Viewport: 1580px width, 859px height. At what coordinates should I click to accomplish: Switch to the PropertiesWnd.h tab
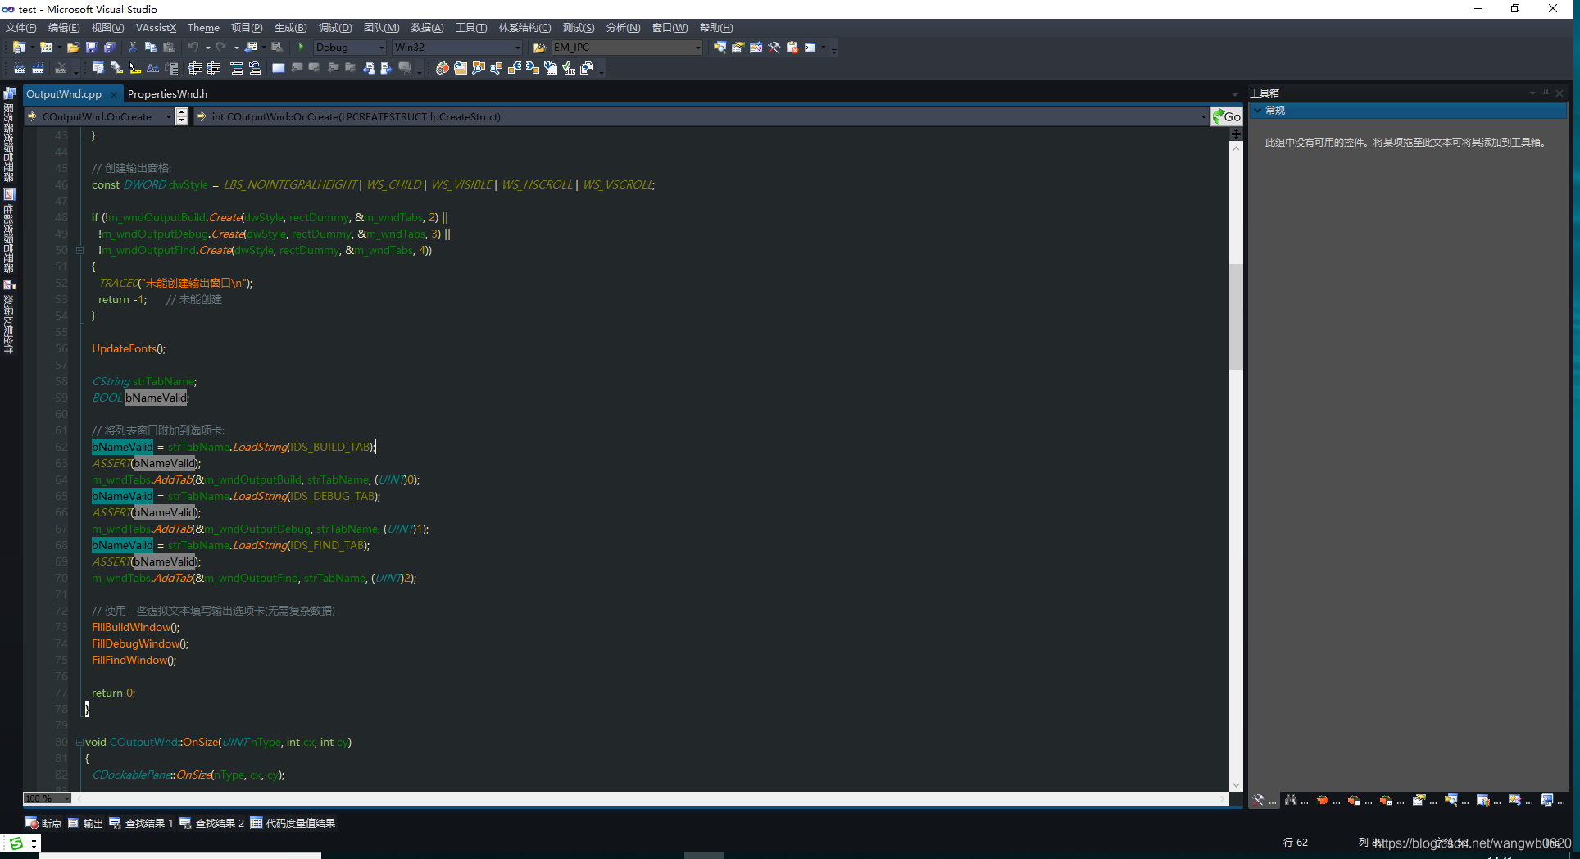[x=167, y=94]
